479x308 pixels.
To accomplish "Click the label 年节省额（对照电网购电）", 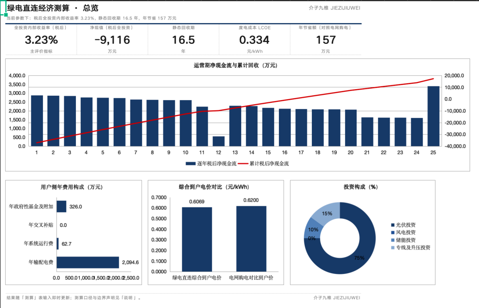I will coord(326,27).
